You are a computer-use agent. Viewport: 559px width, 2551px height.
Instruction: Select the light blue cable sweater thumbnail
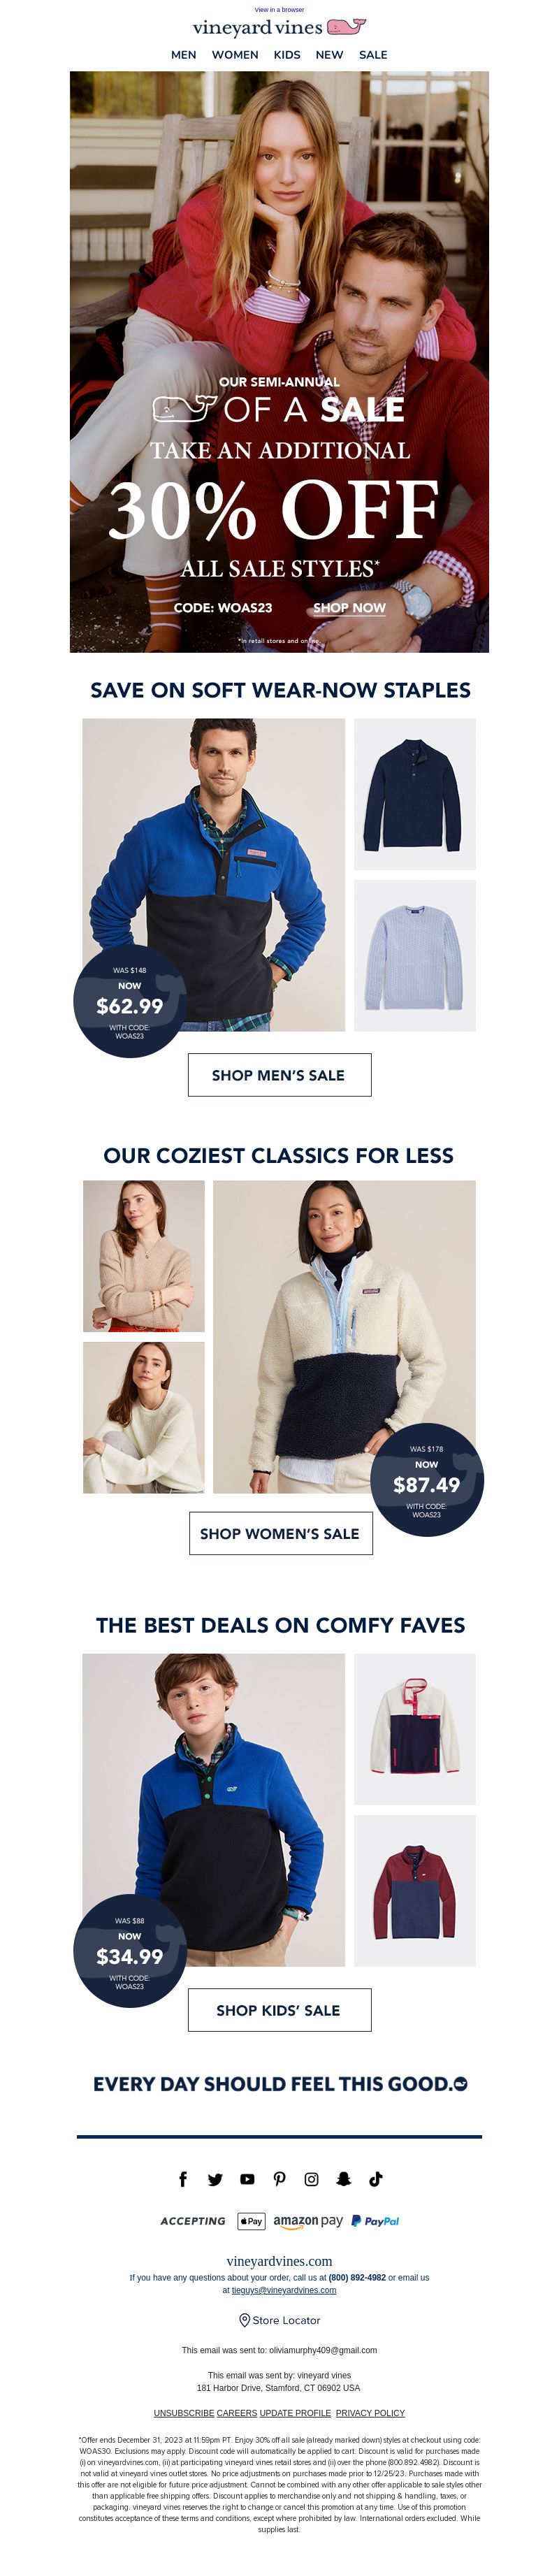(x=416, y=955)
